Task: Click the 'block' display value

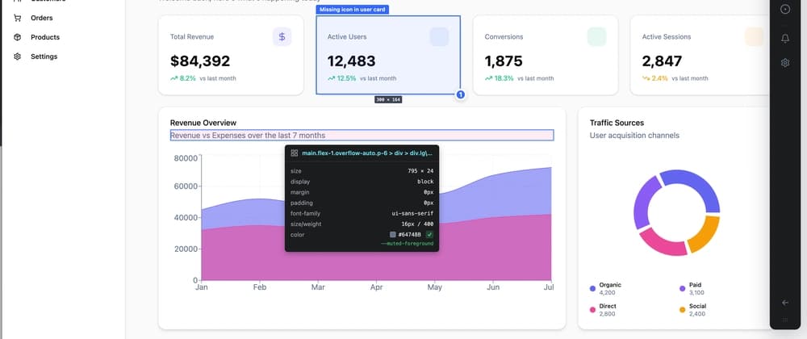Action: coord(425,182)
